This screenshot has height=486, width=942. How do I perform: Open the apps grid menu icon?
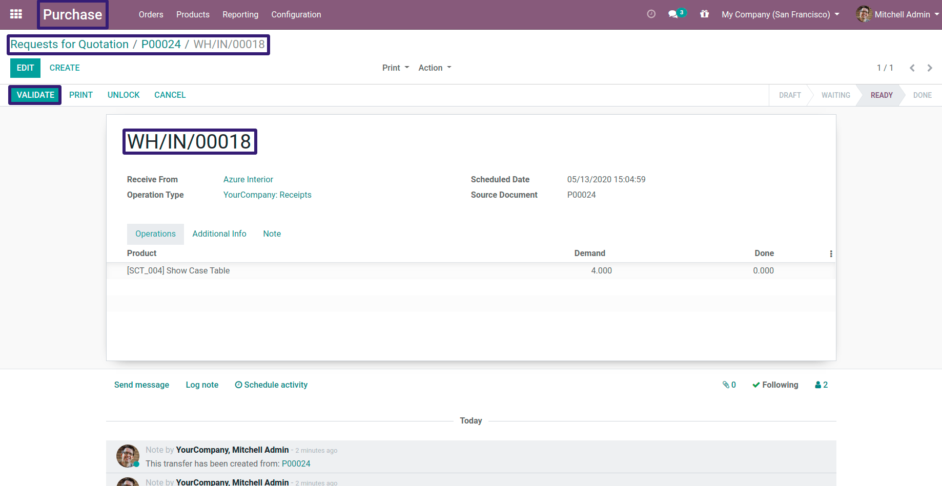point(16,14)
